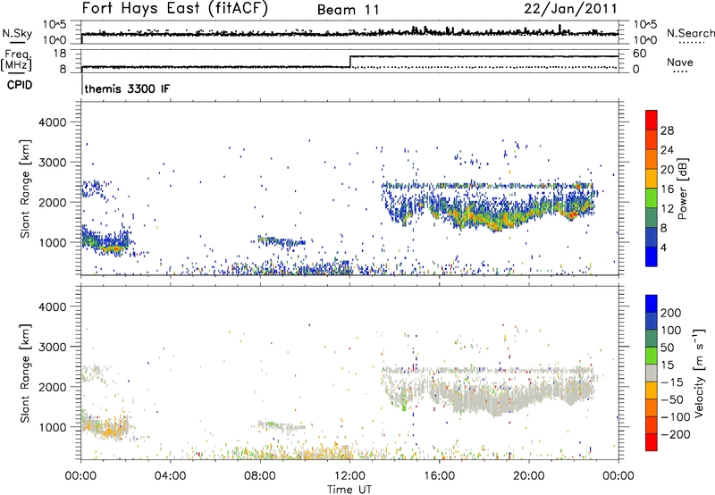Click the '4000' tick of the power panel
Image resolution: width=715 pixels, height=495 pixels.
point(52,122)
